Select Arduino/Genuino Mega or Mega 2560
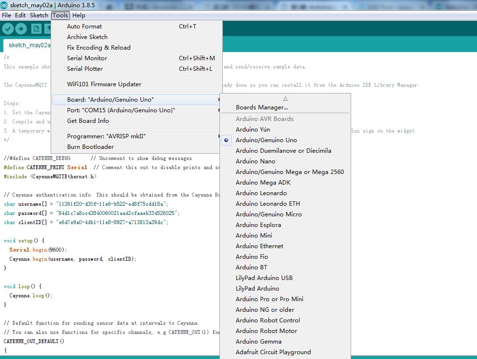477x359 pixels. pyautogui.click(x=286, y=172)
